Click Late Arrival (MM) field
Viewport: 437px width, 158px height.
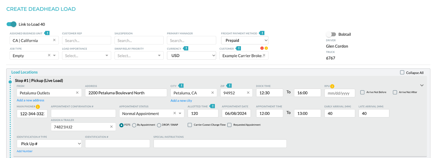coord(374,113)
